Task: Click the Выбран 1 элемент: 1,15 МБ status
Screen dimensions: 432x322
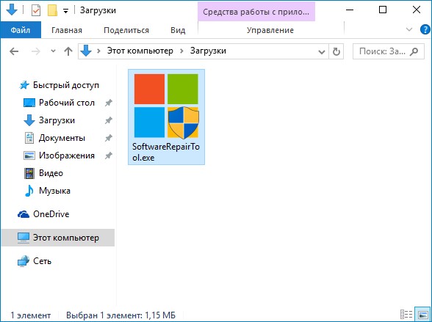Action: [x=120, y=315]
